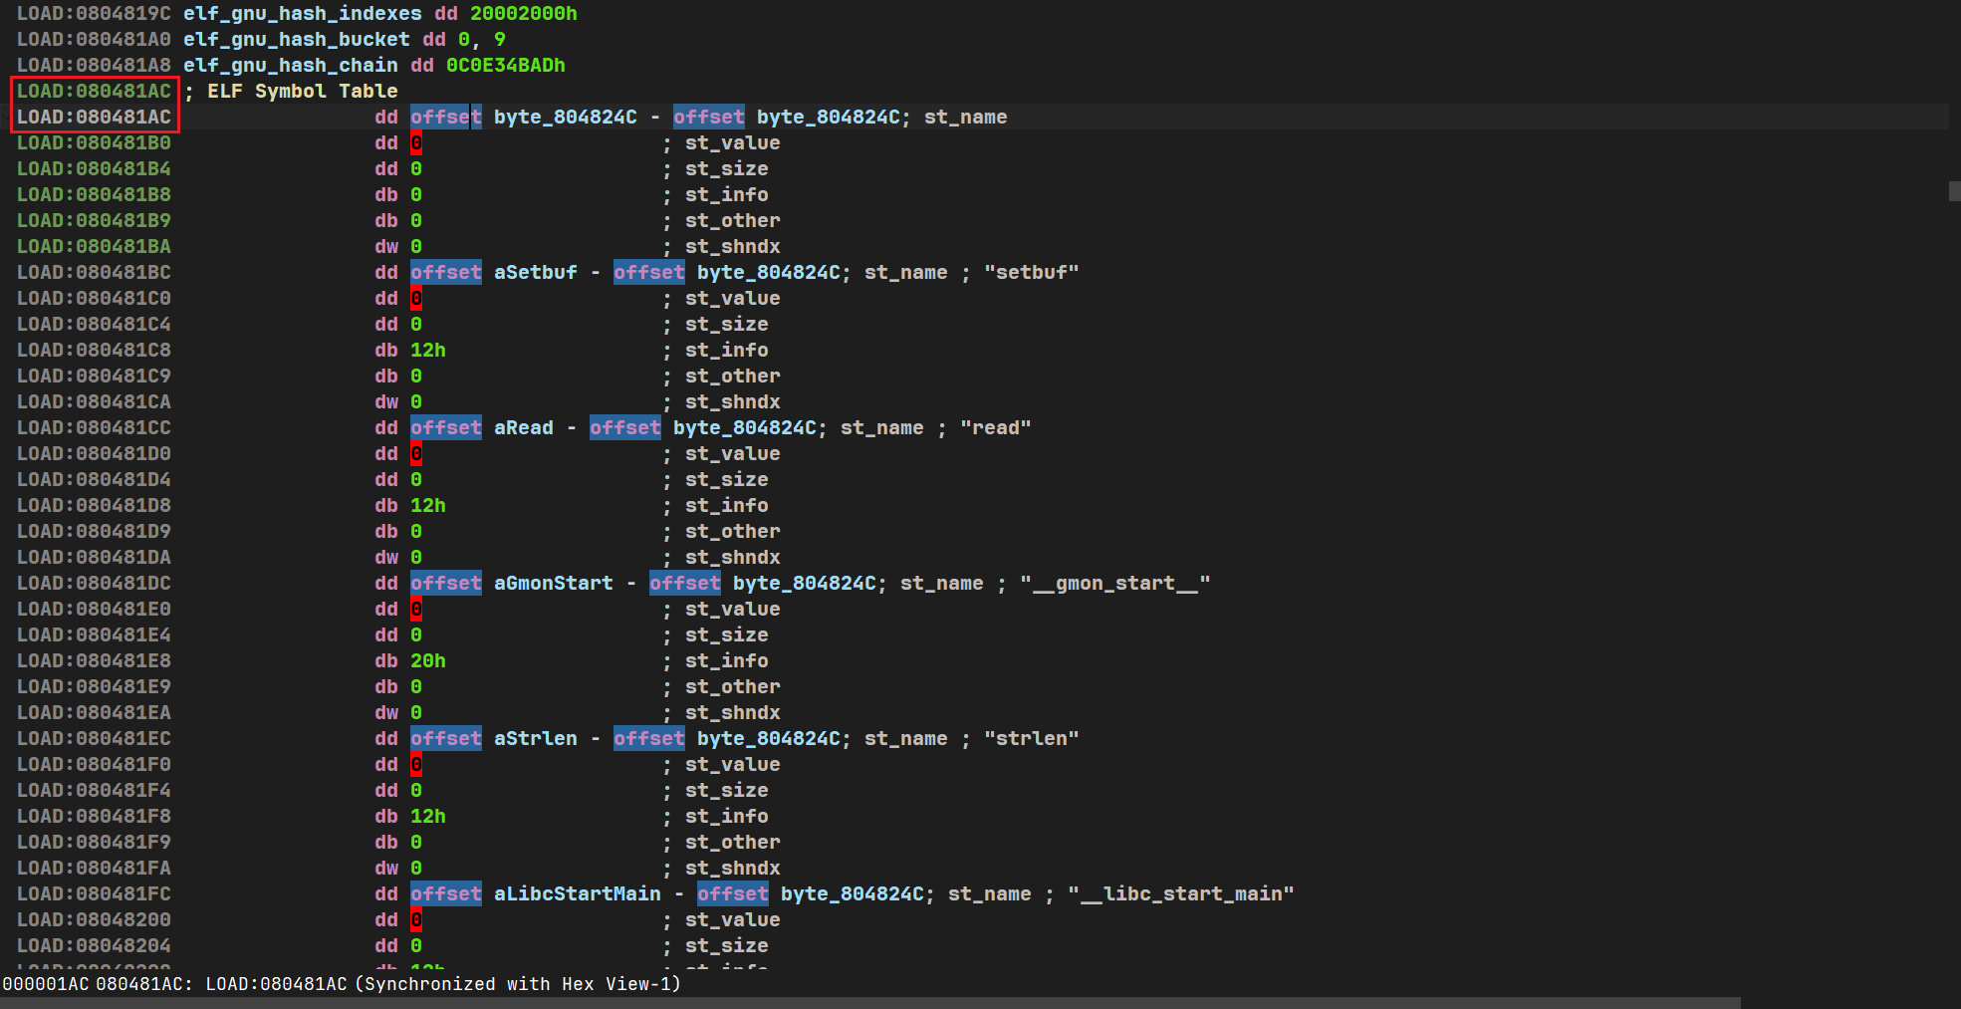Click address LOAD:080481CC
This screenshot has height=1009, width=1961.
[x=94, y=428]
